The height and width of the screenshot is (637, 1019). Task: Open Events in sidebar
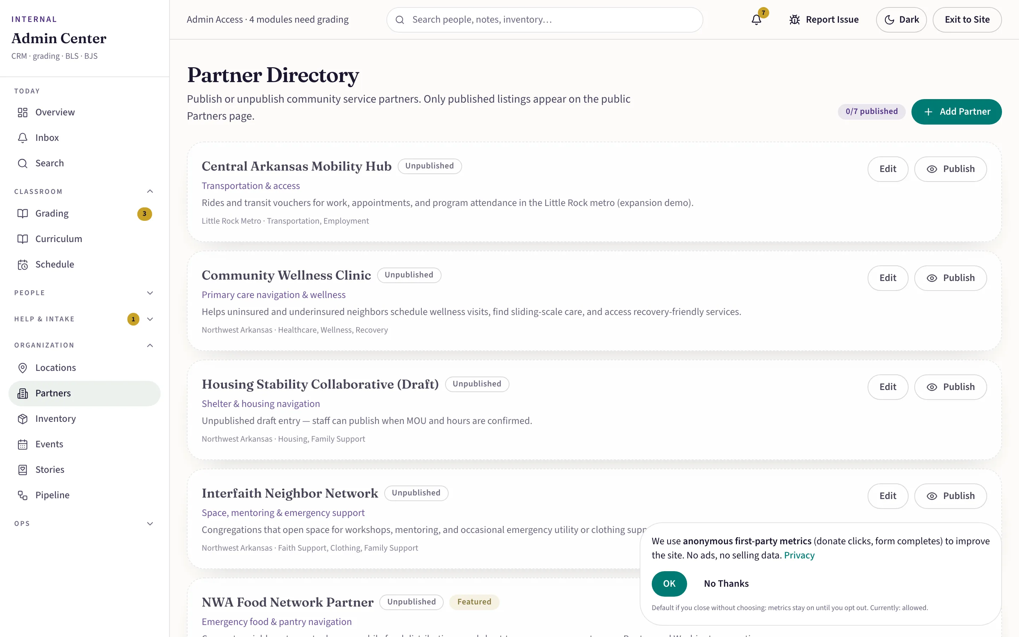click(x=84, y=444)
